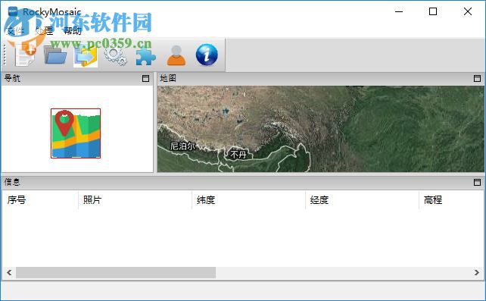Image resolution: width=486 pixels, height=301 pixels.
Task: Click the 高程 column header
Action: 451,200
